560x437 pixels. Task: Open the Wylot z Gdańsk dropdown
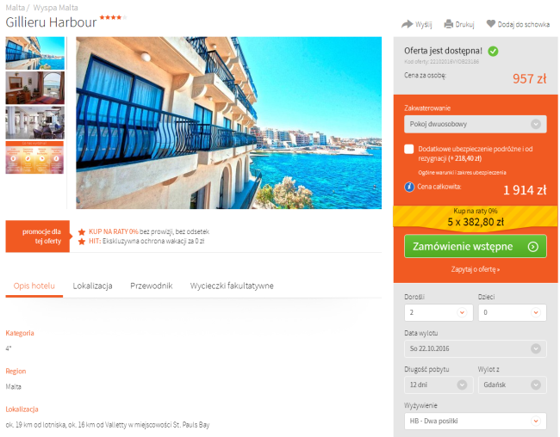pyautogui.click(x=513, y=385)
